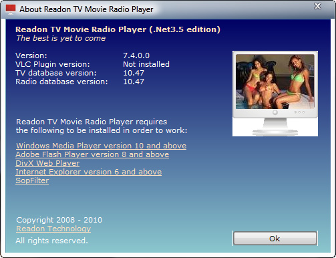Click the red TV icon in title bar
The width and height of the screenshot is (336, 258).
(11, 9)
